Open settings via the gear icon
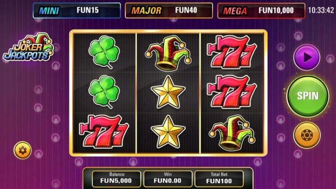 tap(23, 150)
